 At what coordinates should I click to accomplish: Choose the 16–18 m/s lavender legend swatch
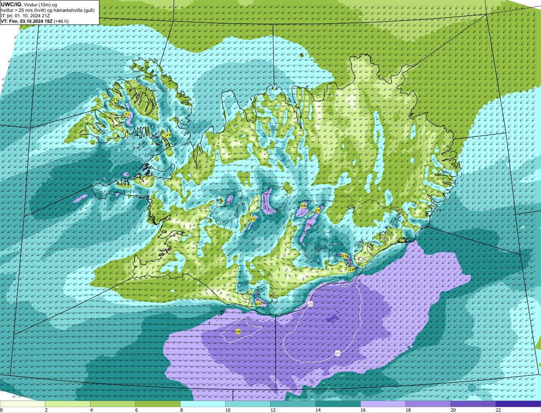383,404
